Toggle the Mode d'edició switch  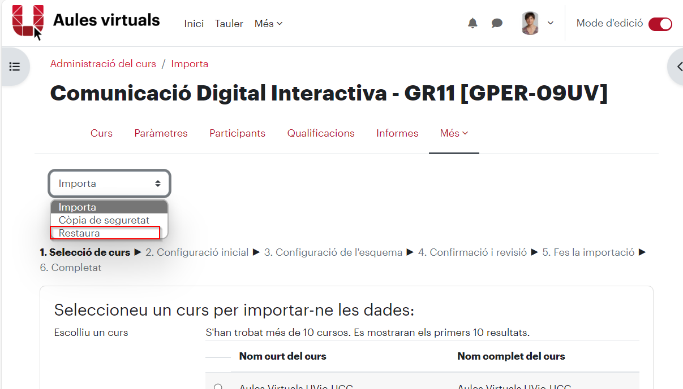pos(660,24)
